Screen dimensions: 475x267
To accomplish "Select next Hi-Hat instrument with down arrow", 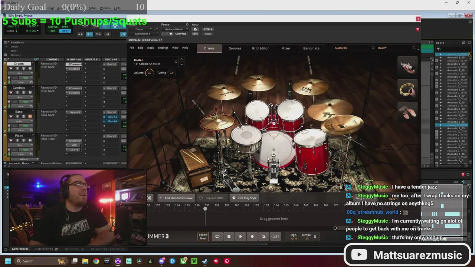I will 181,65.
